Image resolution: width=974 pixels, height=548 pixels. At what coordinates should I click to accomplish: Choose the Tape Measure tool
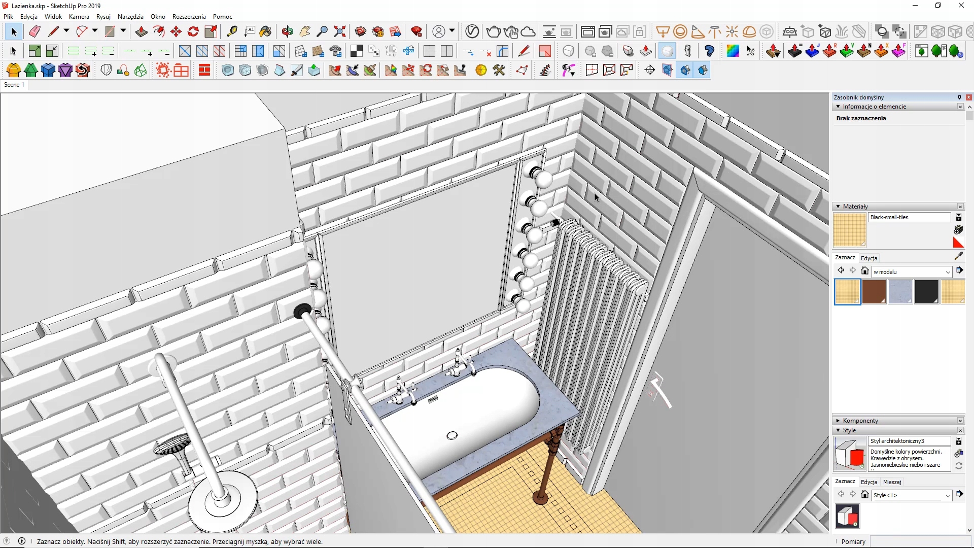[232, 31]
